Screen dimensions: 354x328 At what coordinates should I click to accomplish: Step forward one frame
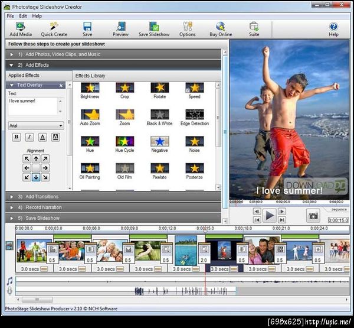tap(282, 211)
